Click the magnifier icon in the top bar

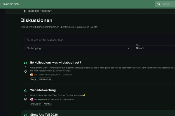coord(159,4)
